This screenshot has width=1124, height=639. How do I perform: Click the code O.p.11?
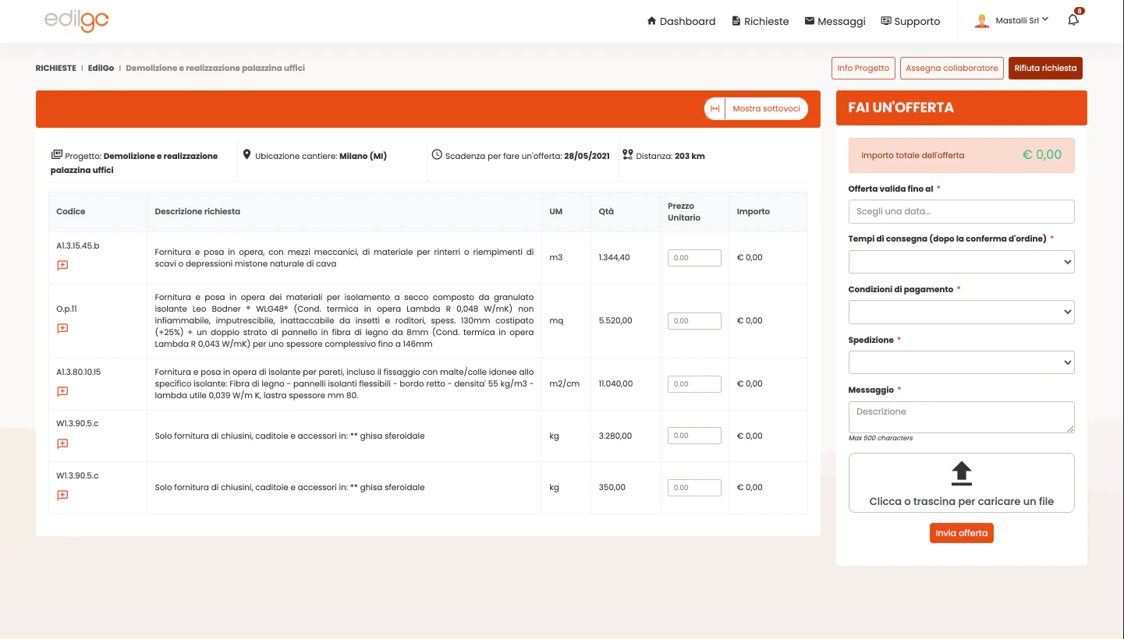click(67, 309)
